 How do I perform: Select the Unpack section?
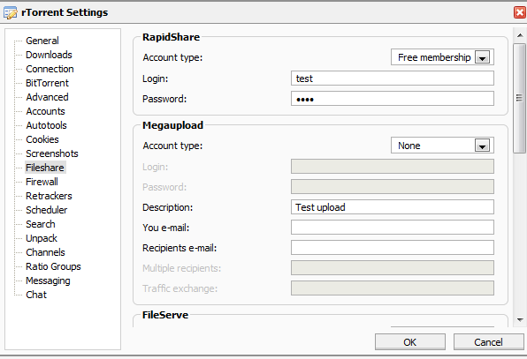coord(42,238)
